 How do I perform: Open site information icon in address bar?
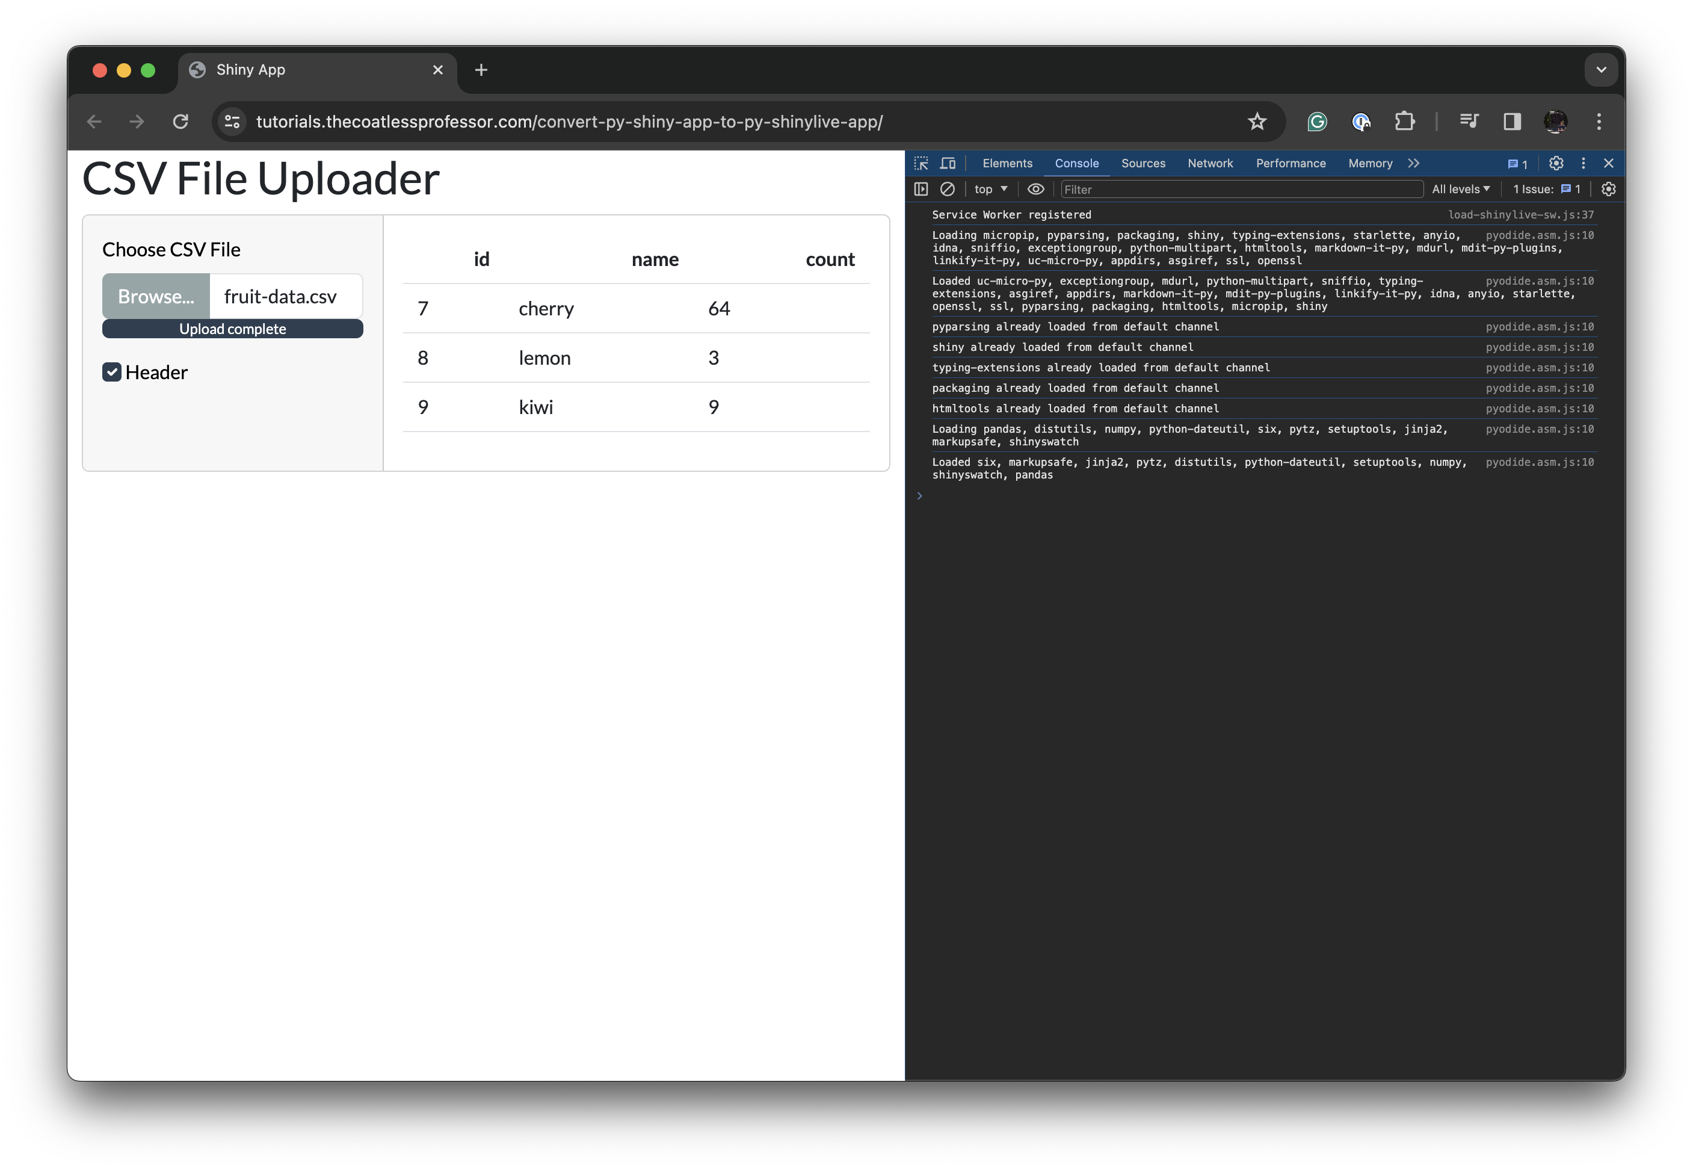[x=232, y=122]
